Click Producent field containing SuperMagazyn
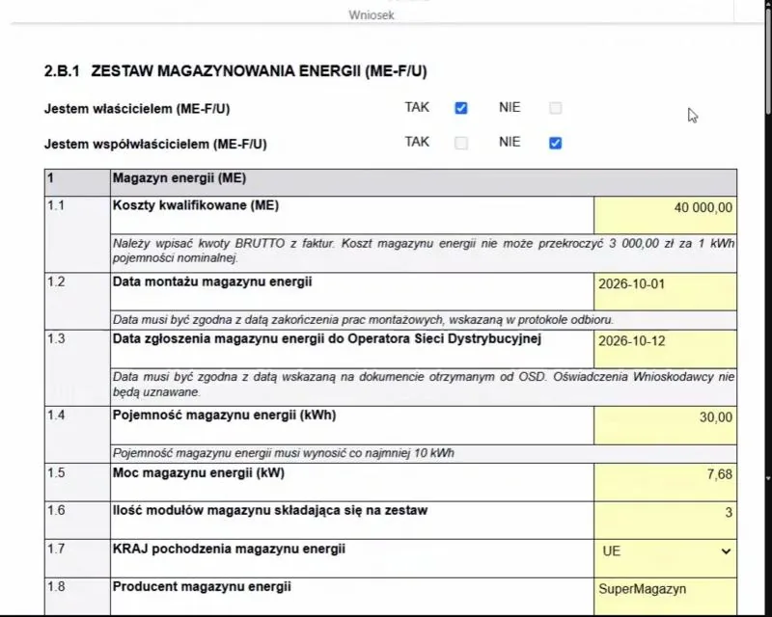The image size is (772, 617). coord(665,597)
